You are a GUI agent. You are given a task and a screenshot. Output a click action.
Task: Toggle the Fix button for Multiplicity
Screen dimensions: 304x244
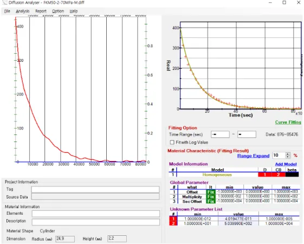pos(211,197)
